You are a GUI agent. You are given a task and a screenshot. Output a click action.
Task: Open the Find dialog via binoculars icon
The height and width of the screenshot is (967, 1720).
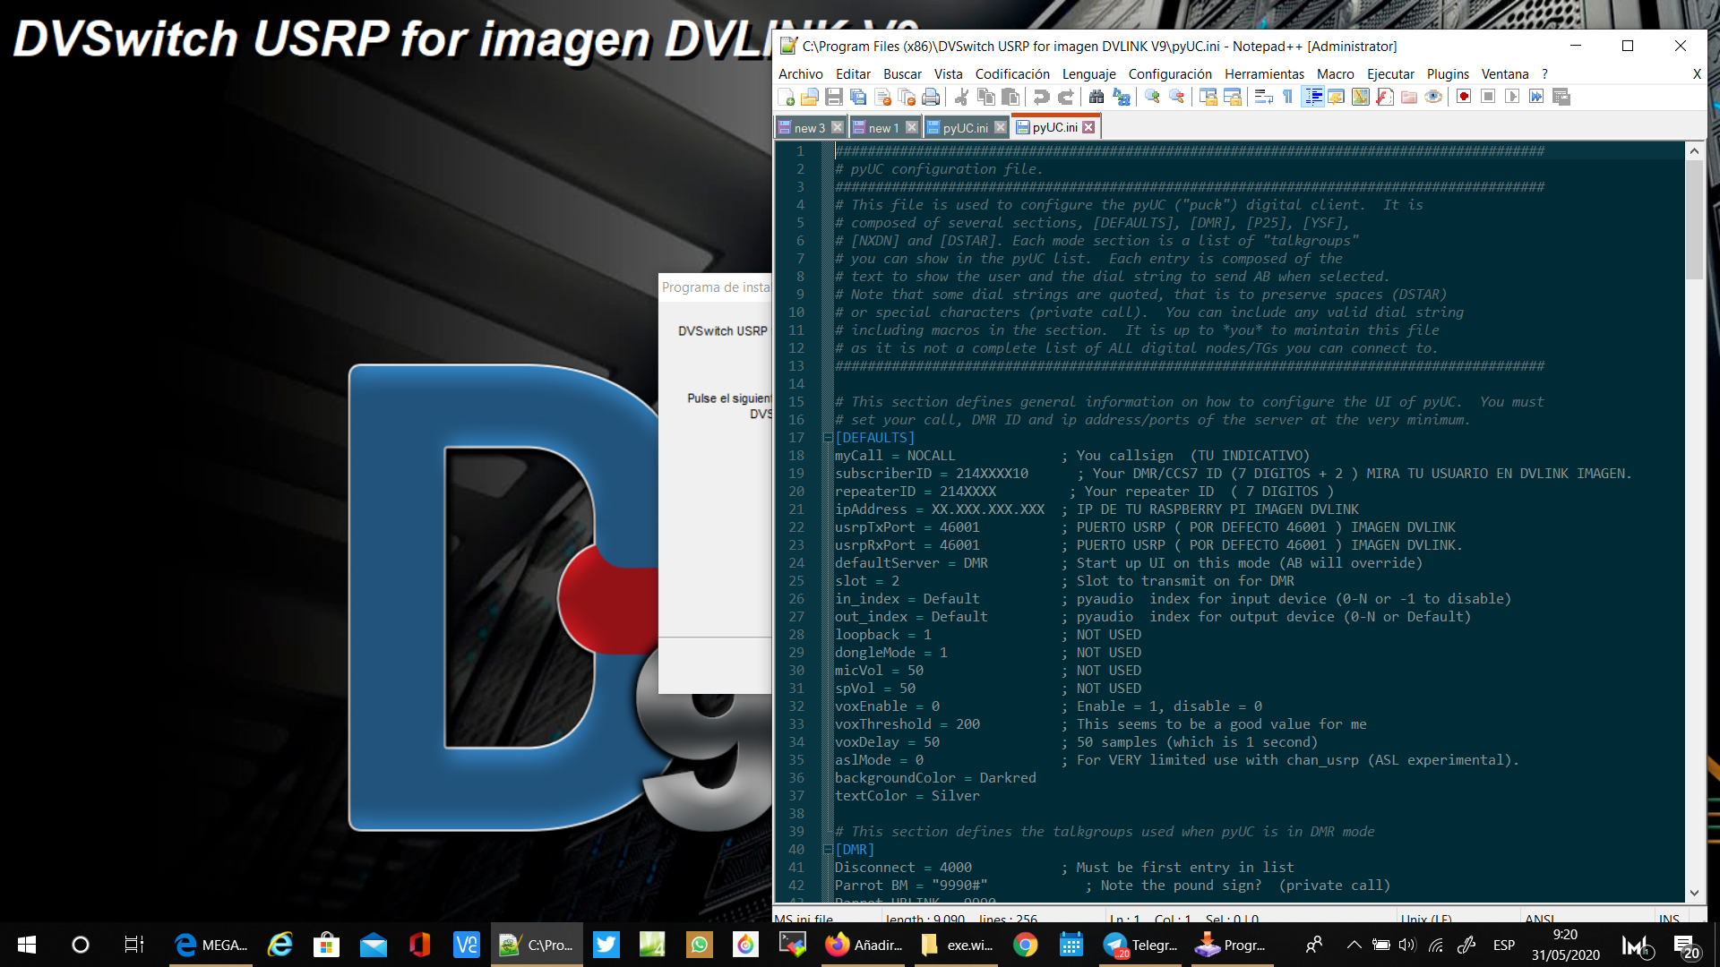coord(1096,97)
